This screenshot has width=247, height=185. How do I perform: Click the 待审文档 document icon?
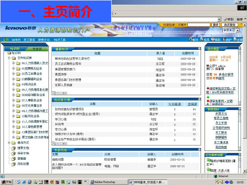[x=14, y=153]
